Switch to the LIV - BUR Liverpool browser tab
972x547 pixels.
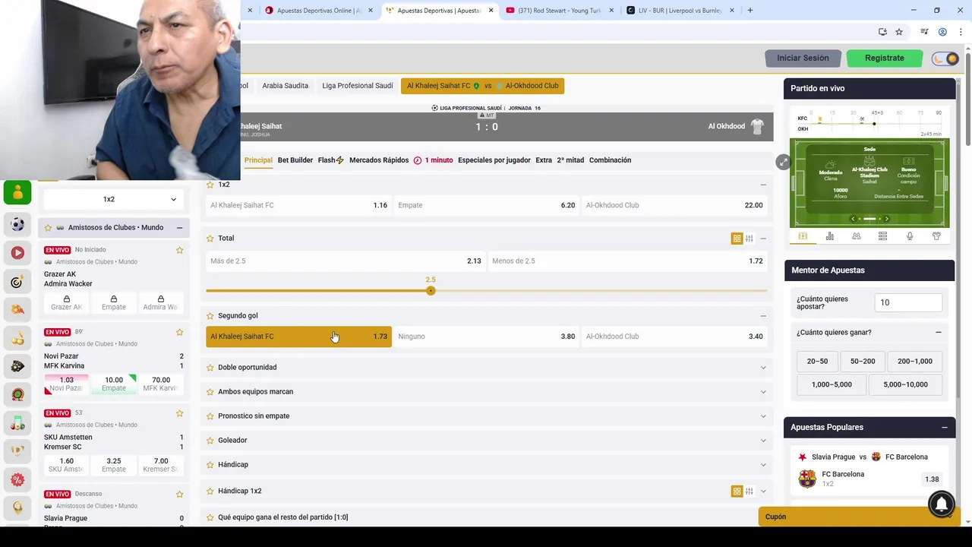[x=679, y=11]
